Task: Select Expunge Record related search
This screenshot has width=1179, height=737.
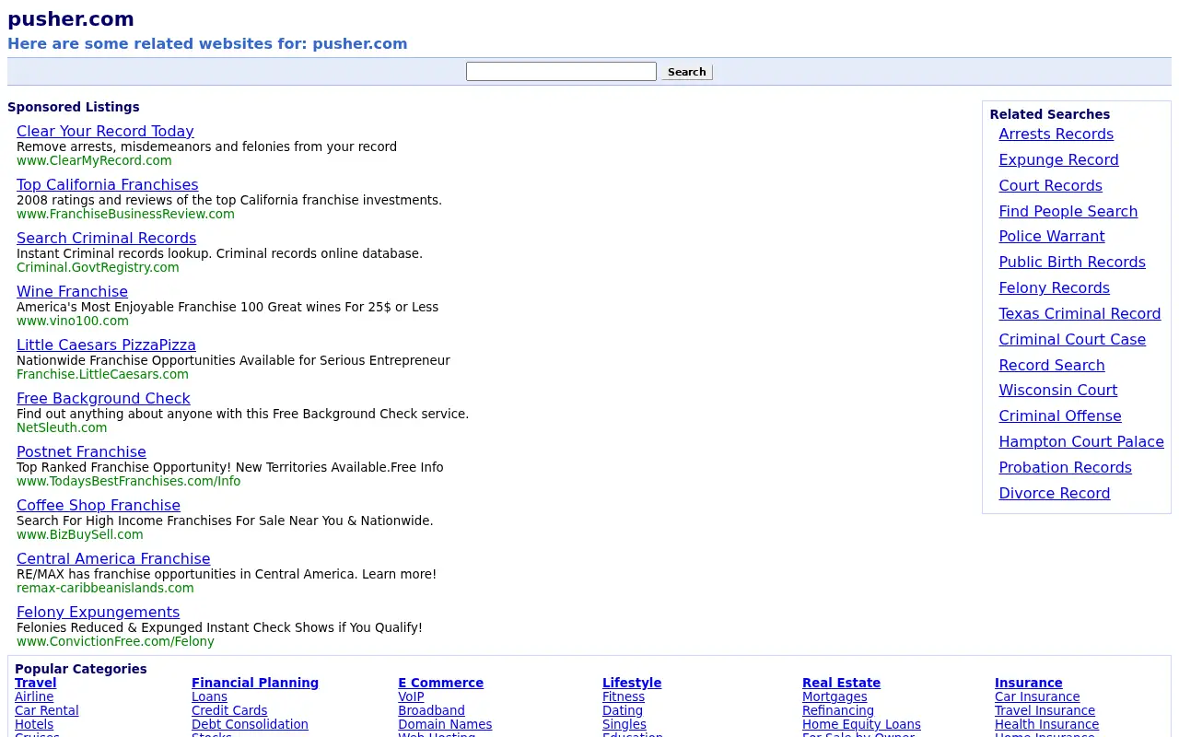Action: pyautogui.click(x=1059, y=160)
